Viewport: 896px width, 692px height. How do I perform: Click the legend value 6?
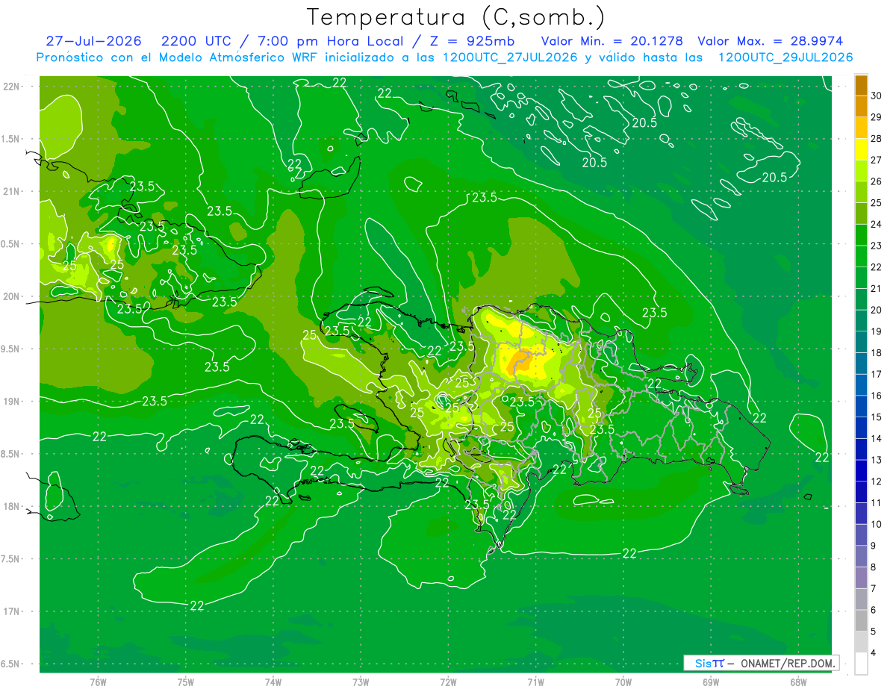click(x=874, y=609)
